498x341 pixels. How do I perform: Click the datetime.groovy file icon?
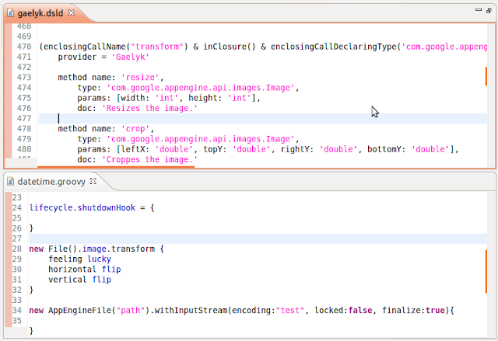point(11,182)
